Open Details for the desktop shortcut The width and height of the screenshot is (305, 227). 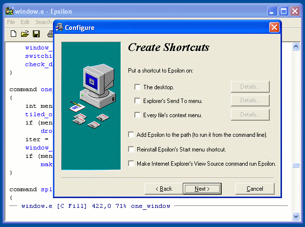(x=250, y=87)
